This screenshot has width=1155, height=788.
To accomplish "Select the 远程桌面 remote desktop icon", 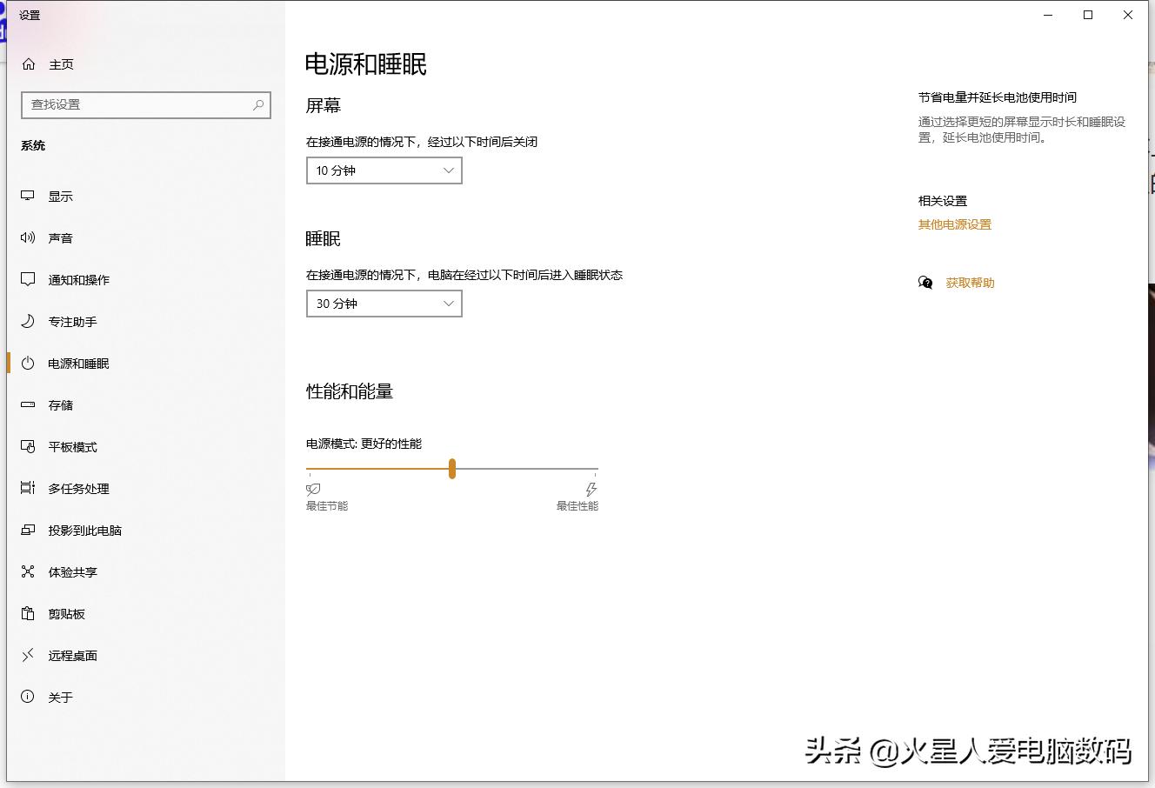I will pyautogui.click(x=30, y=655).
